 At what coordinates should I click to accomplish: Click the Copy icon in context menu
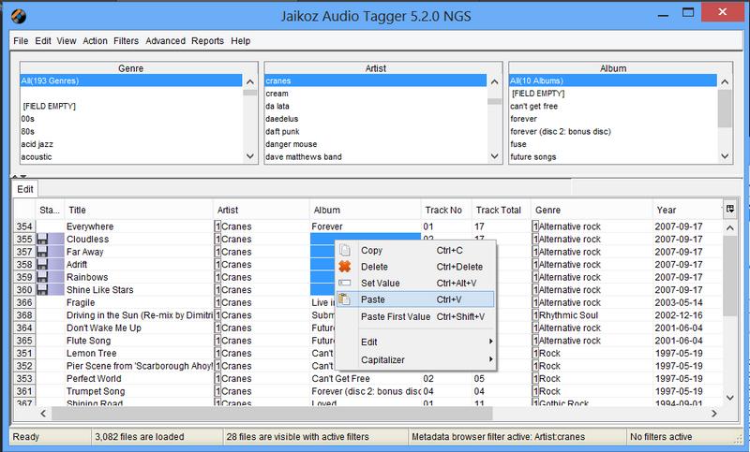344,250
